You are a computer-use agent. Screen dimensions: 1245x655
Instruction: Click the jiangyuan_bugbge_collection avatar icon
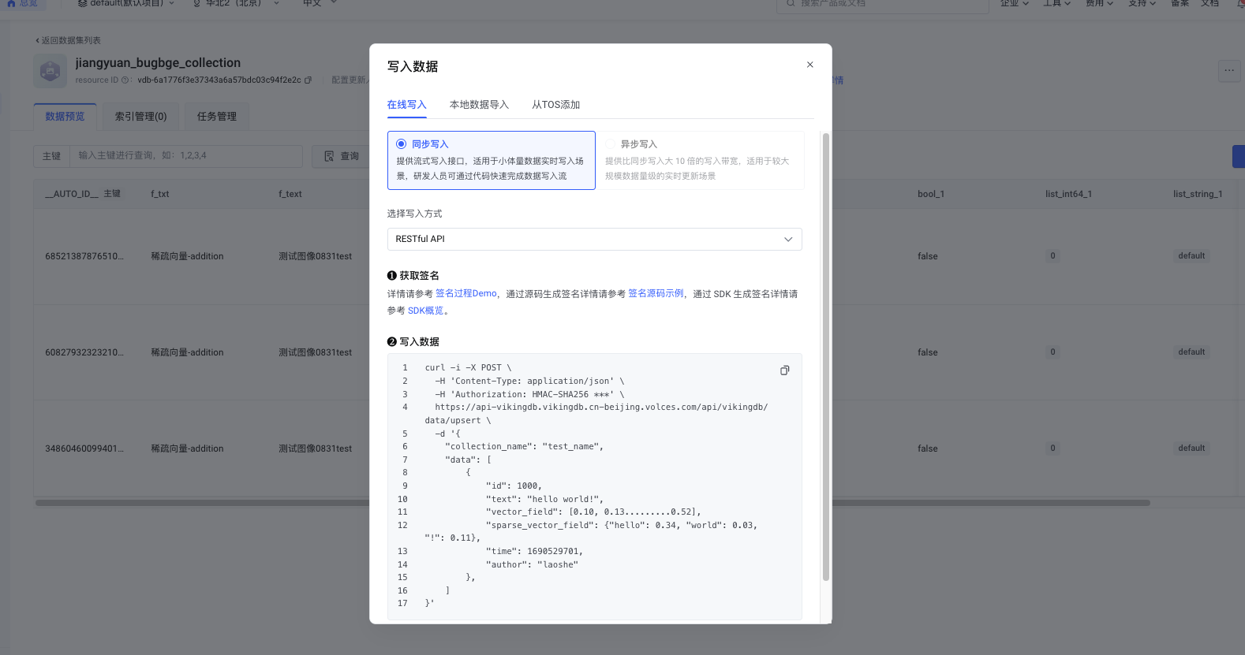(50, 72)
